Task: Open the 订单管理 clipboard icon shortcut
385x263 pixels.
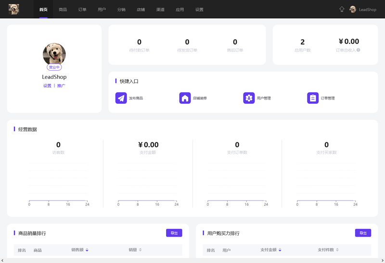Action: tap(313, 98)
